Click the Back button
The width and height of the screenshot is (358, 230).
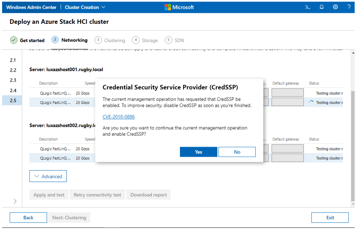(28, 217)
